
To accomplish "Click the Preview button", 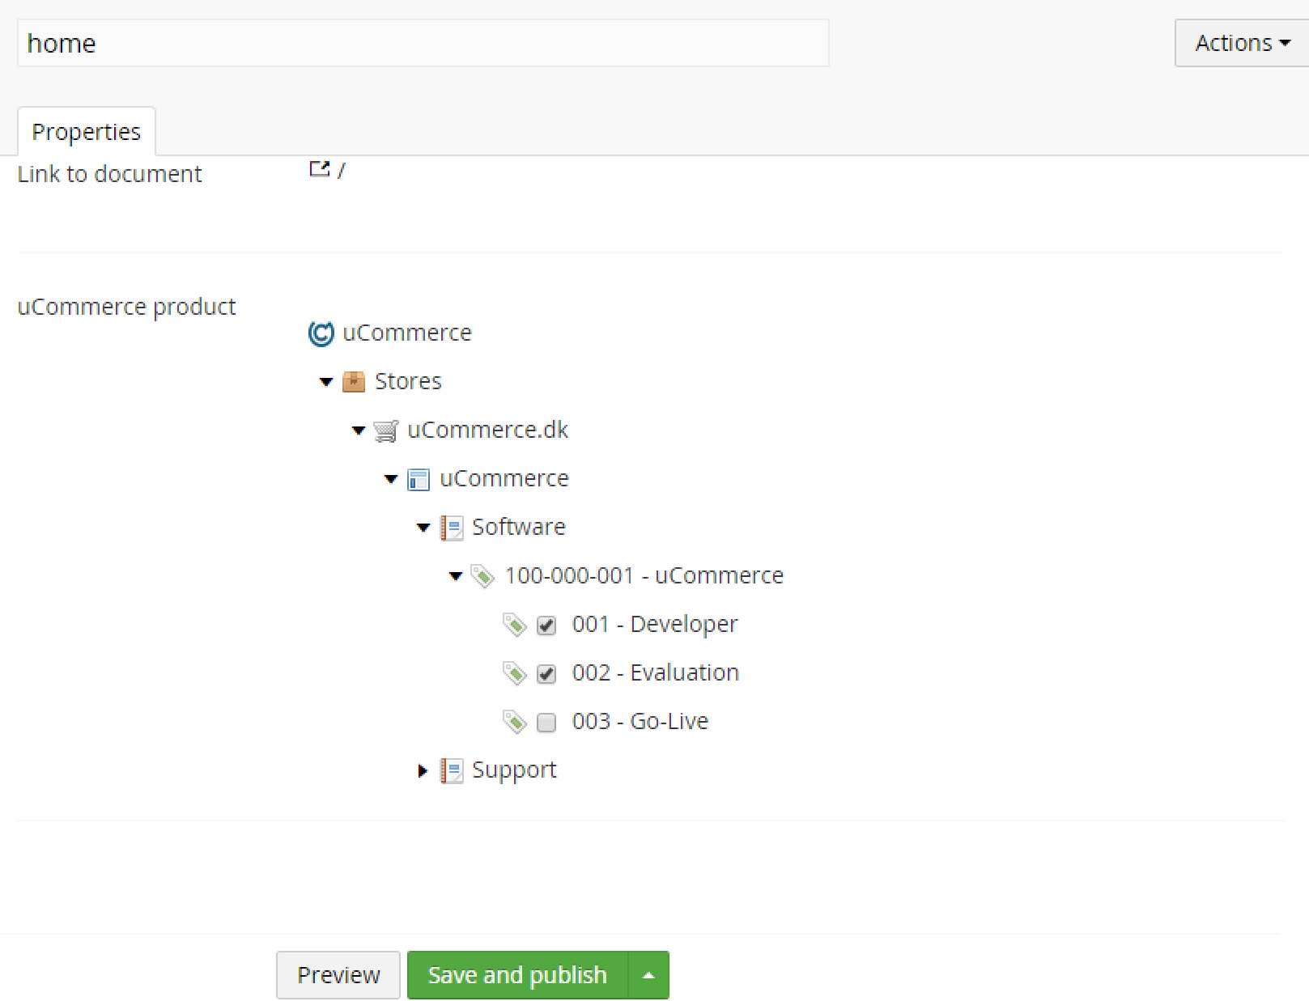I will click(x=338, y=975).
